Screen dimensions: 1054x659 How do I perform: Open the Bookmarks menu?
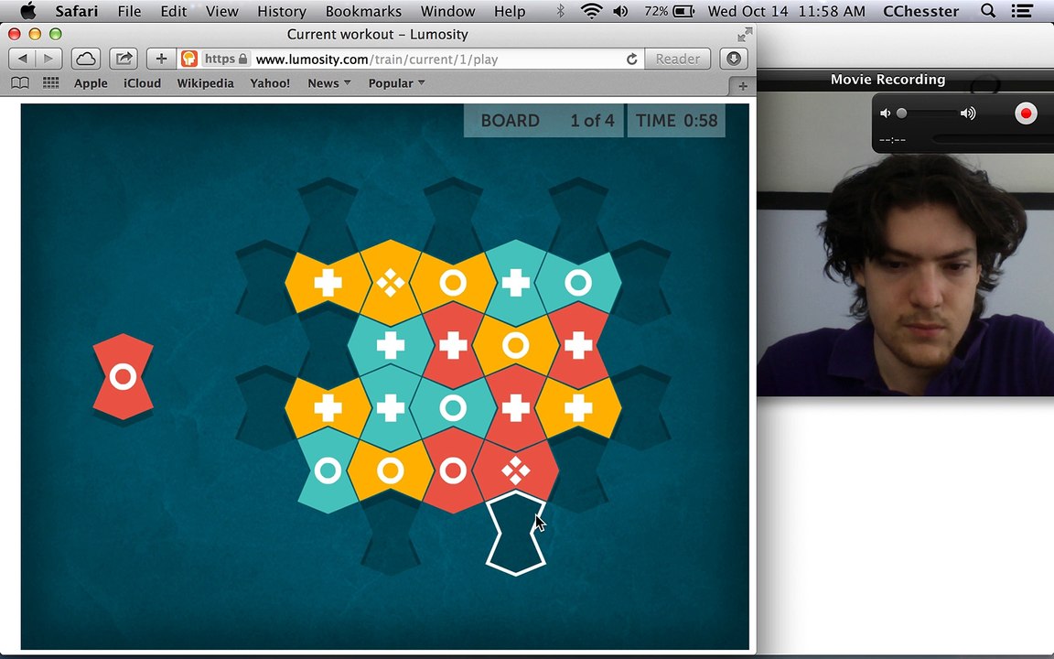pyautogui.click(x=363, y=11)
